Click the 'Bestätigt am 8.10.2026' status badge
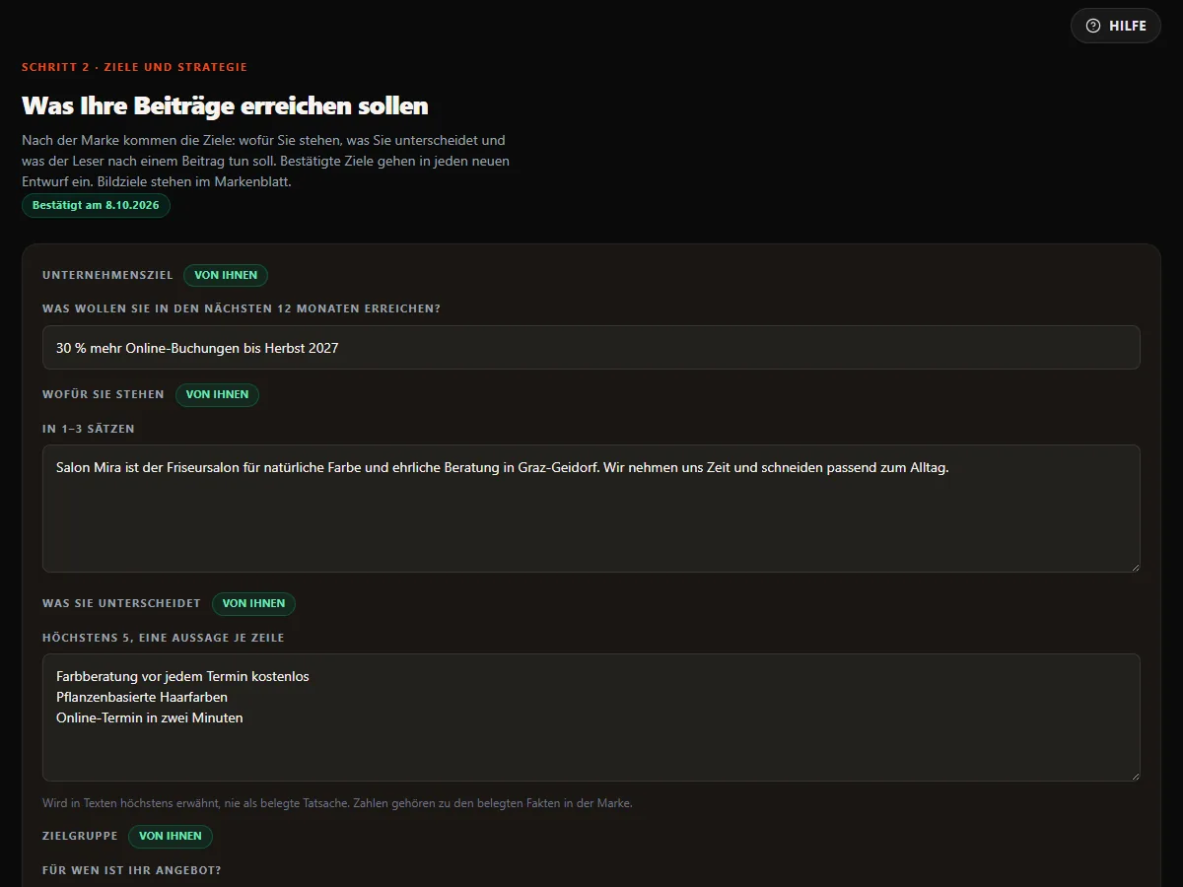The image size is (1183, 887). [x=96, y=206]
